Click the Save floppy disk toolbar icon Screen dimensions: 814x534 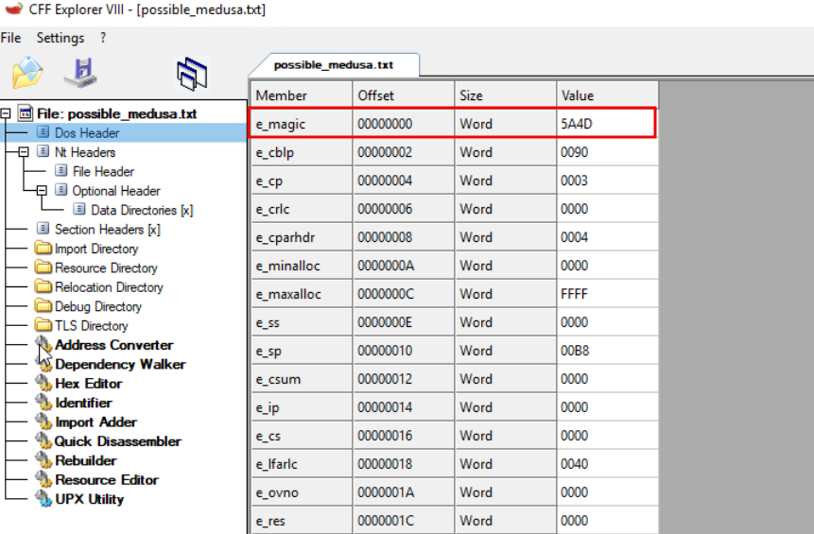[80, 73]
